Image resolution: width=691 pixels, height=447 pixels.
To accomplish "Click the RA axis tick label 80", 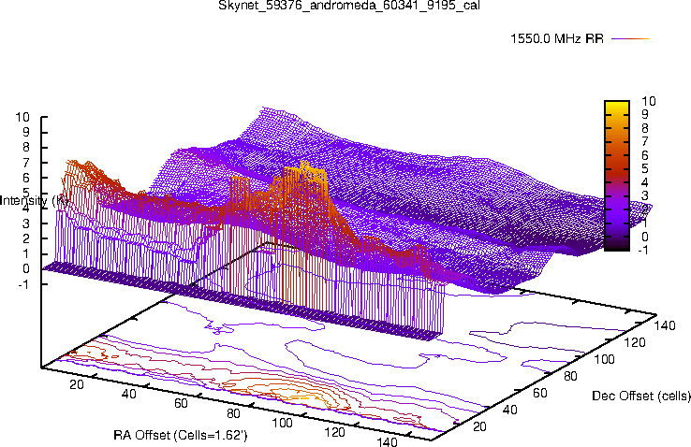I will [x=233, y=413].
